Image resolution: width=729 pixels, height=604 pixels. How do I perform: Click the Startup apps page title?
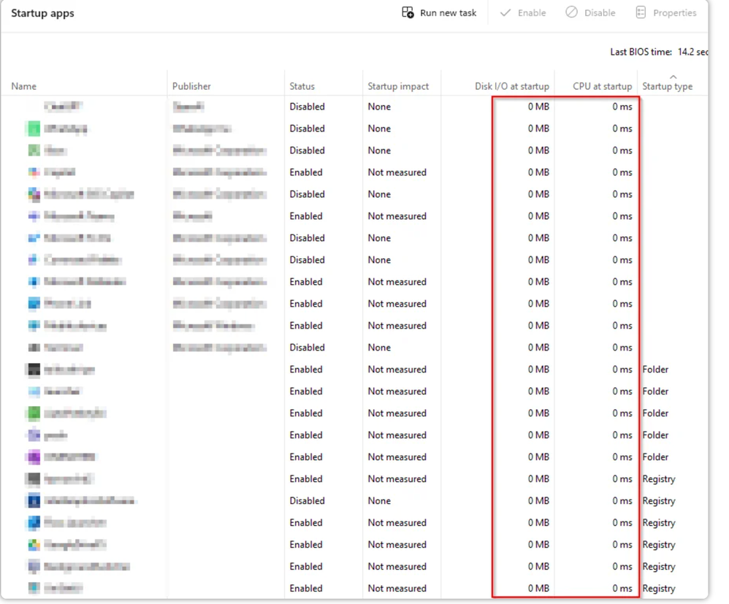(43, 13)
